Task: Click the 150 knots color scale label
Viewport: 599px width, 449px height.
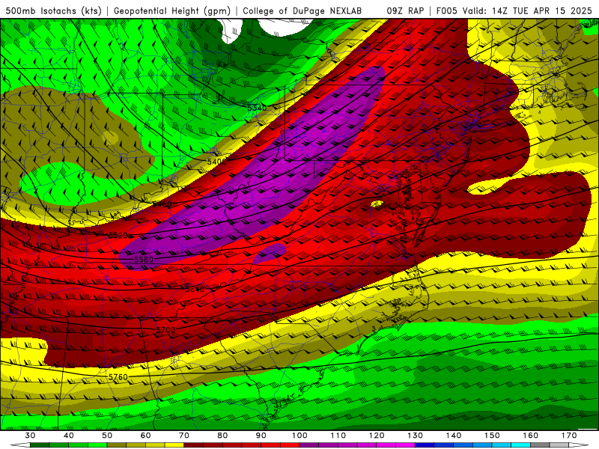Action: click(x=492, y=436)
